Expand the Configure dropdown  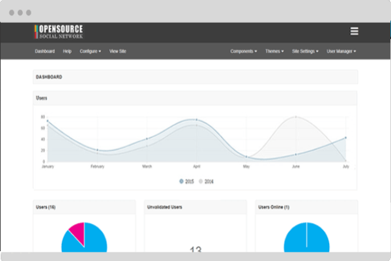[x=91, y=51]
